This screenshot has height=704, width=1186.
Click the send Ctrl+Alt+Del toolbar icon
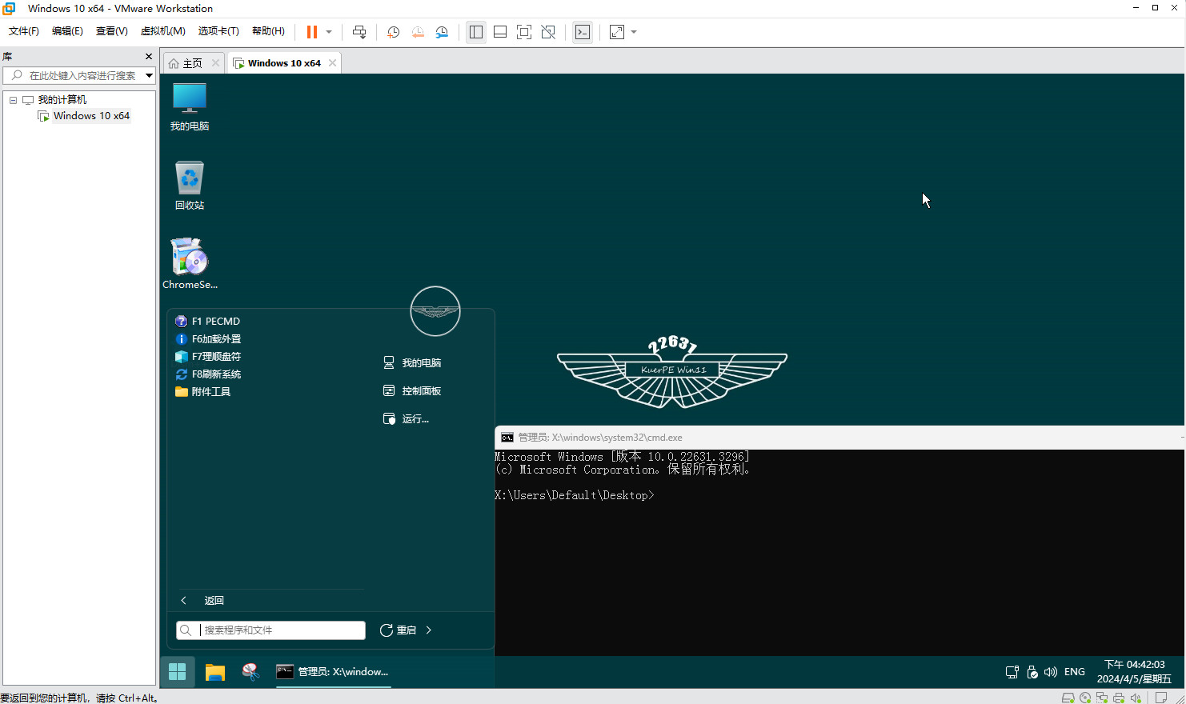(359, 32)
